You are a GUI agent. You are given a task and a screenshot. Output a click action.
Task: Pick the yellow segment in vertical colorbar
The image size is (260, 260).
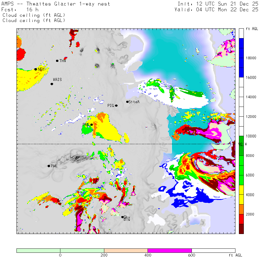[x=241, y=195]
